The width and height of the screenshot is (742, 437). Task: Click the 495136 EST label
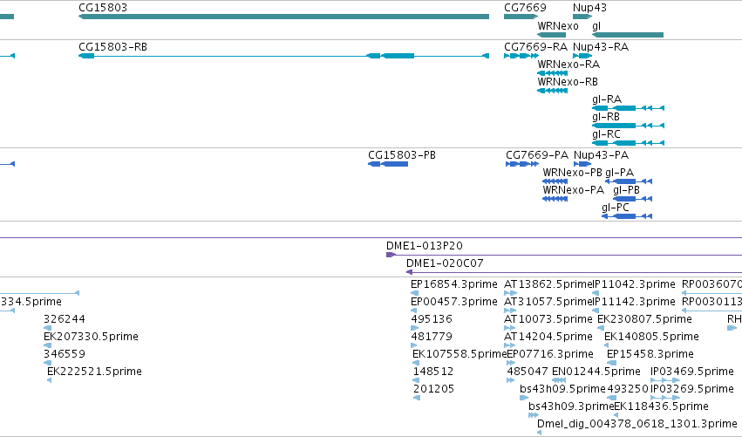pos(432,319)
